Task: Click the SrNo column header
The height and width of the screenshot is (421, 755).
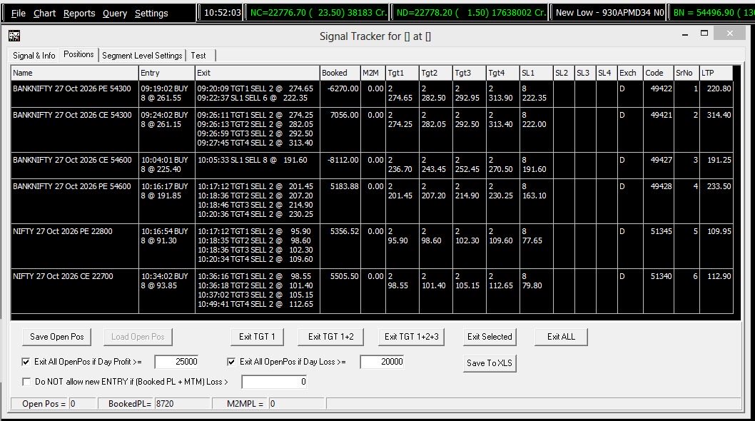Action: pyautogui.click(x=686, y=73)
